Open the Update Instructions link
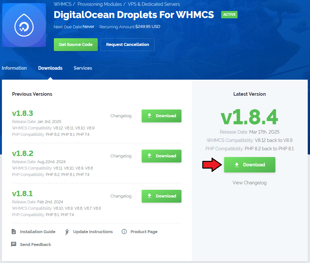The height and width of the screenshot is (263, 310). point(93,232)
